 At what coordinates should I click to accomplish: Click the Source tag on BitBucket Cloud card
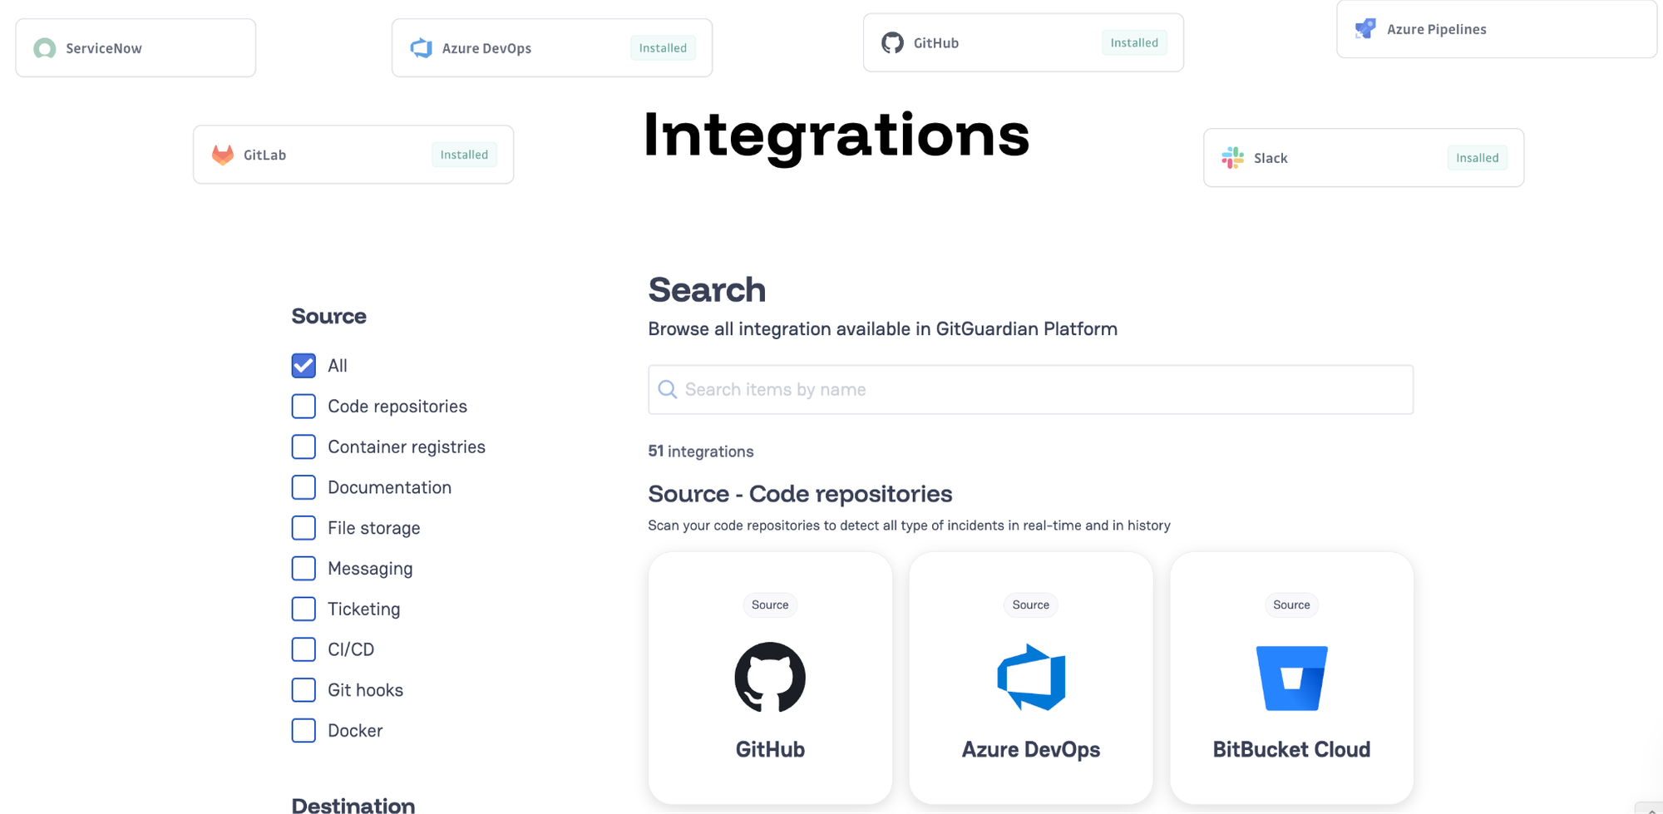coord(1291,604)
